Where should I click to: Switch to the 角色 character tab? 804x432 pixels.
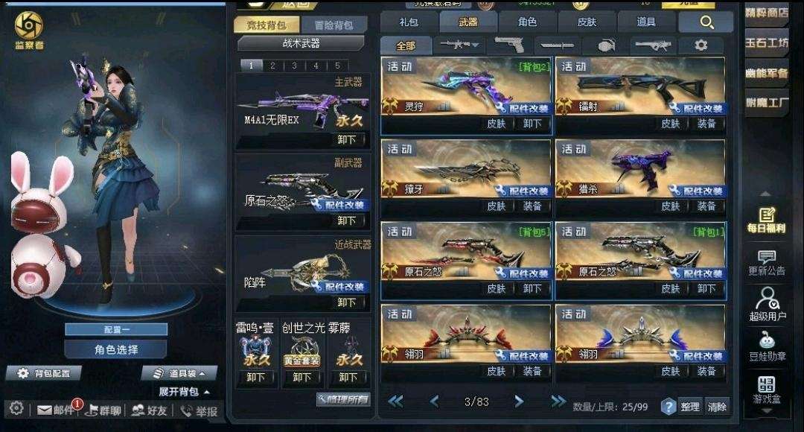click(x=527, y=22)
